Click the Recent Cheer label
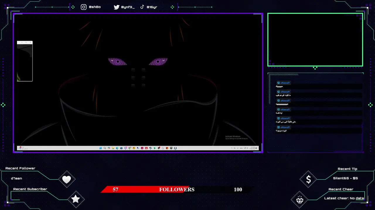The width and height of the screenshot is (375, 210). click(341, 189)
